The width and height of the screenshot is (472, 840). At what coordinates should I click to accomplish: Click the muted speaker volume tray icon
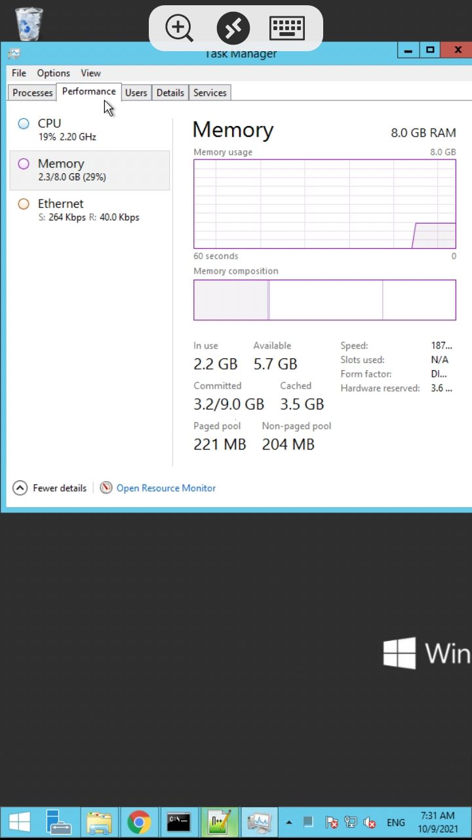click(370, 822)
